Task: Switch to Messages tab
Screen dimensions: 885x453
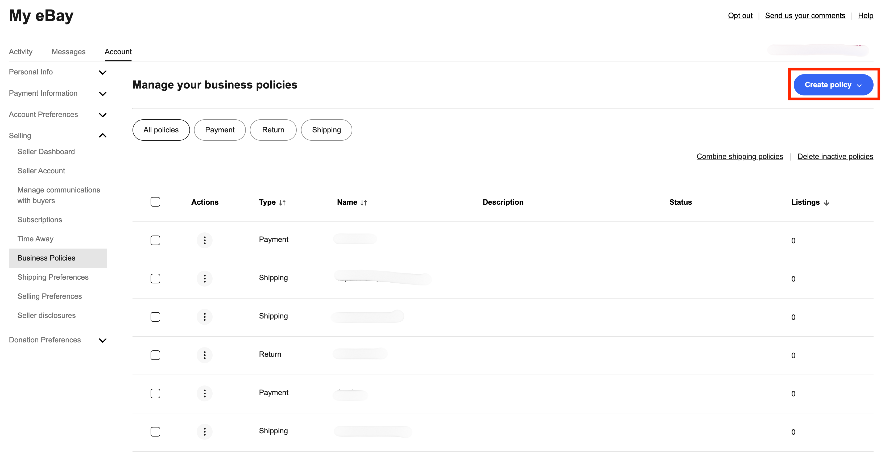Action: click(68, 52)
